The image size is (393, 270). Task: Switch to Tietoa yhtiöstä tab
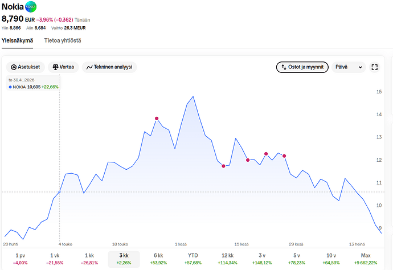tap(63, 40)
